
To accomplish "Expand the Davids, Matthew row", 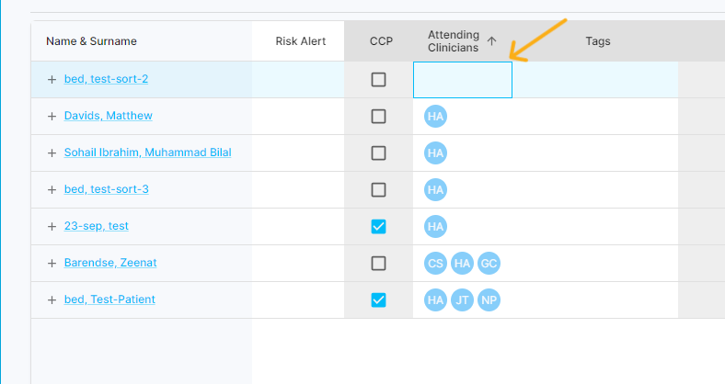I will coord(52,117).
